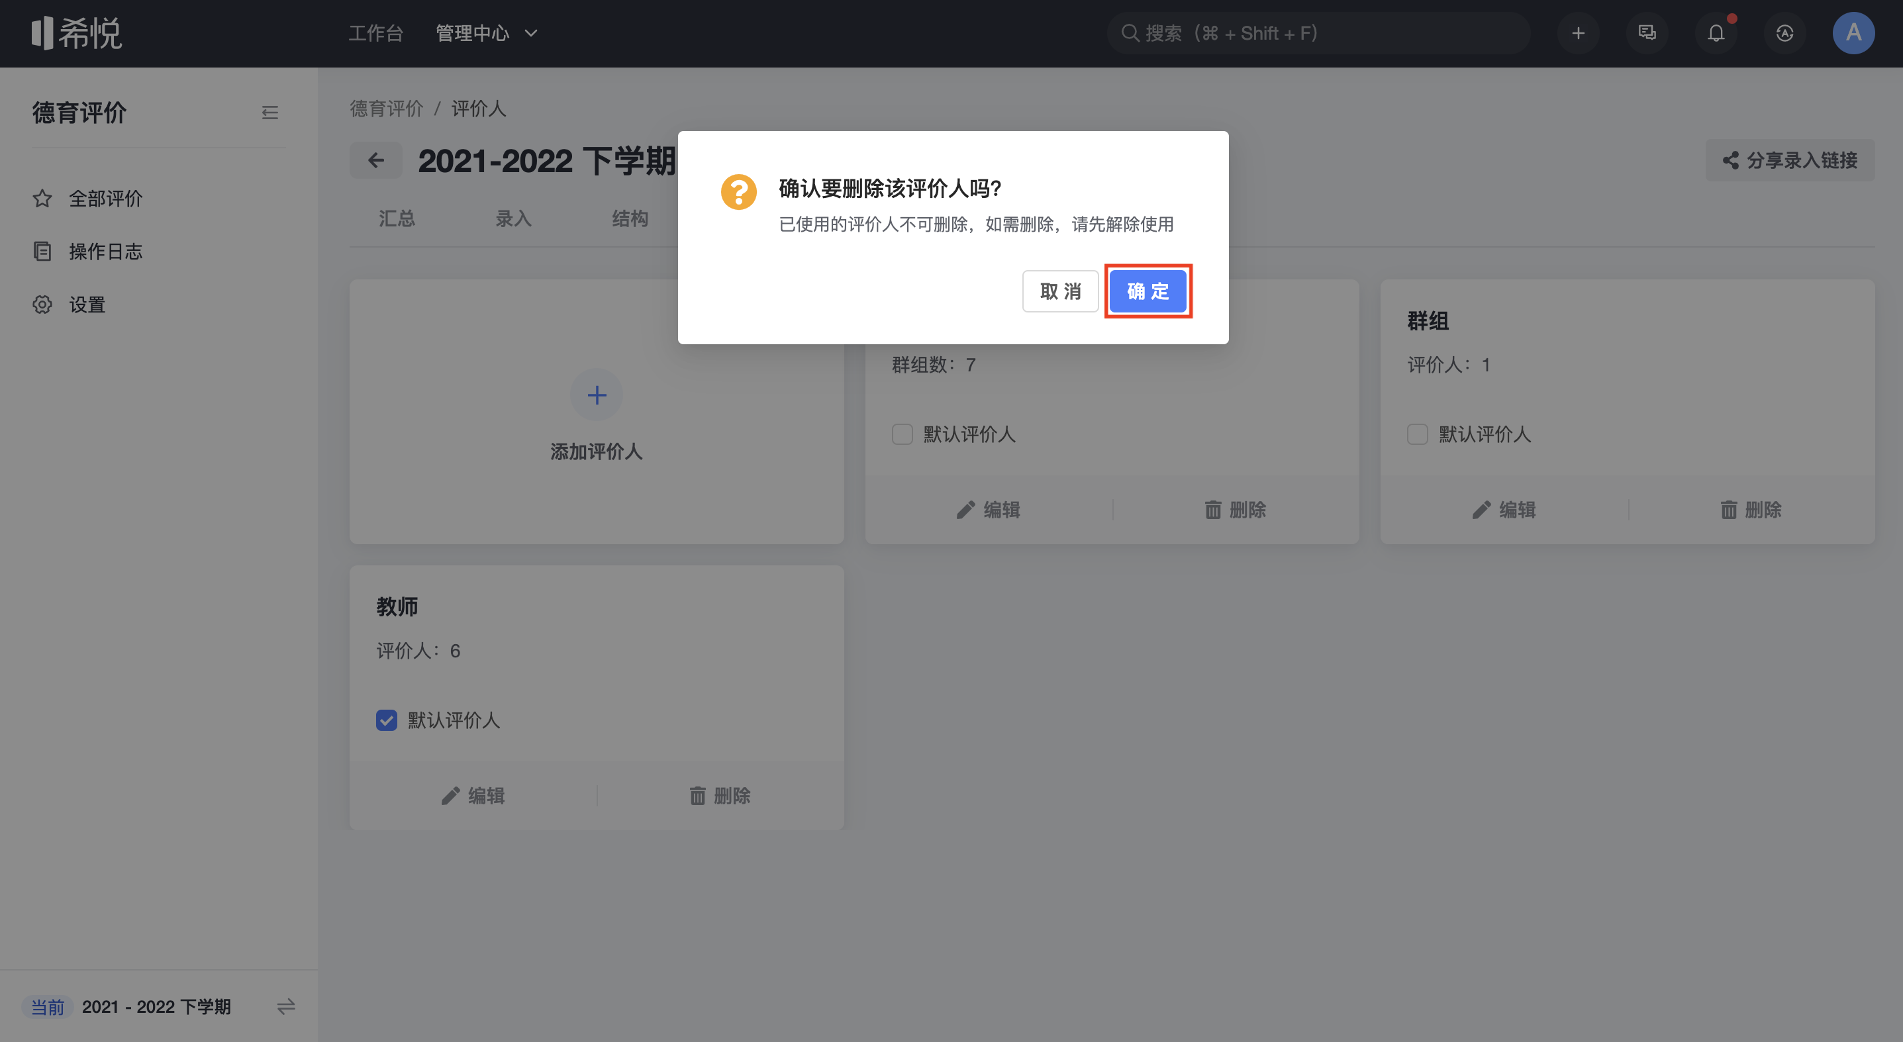Viewport: 1903px width, 1042px height.
Task: Click the 群组数：7 text
Action: coord(934,365)
